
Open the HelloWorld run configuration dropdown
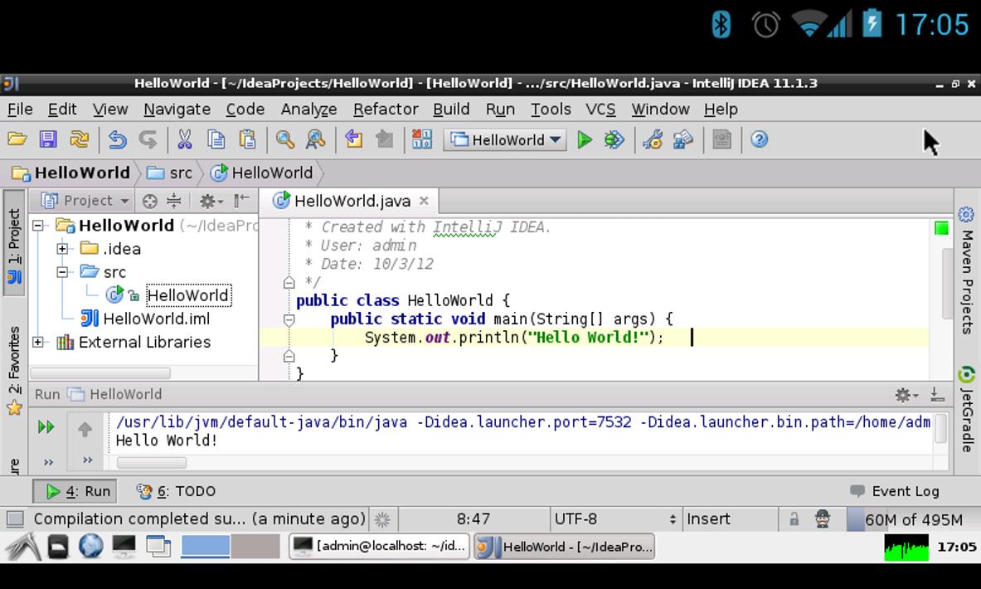coord(505,139)
